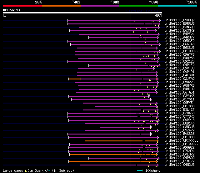Select the UniRef100_B1ME77 label
The width and height of the screenshot is (200, 173).
click(x=179, y=161)
